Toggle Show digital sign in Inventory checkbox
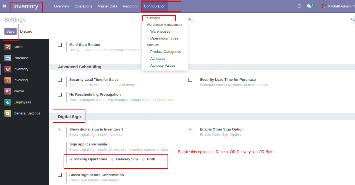This screenshot has width=355, height=185. click(x=60, y=129)
